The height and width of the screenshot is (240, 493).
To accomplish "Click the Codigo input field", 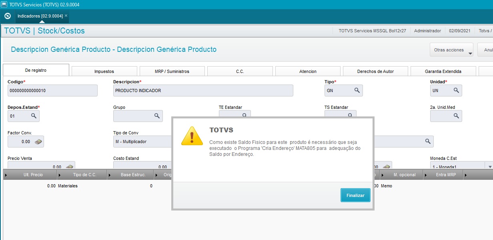I will pyautogui.click(x=52, y=90).
